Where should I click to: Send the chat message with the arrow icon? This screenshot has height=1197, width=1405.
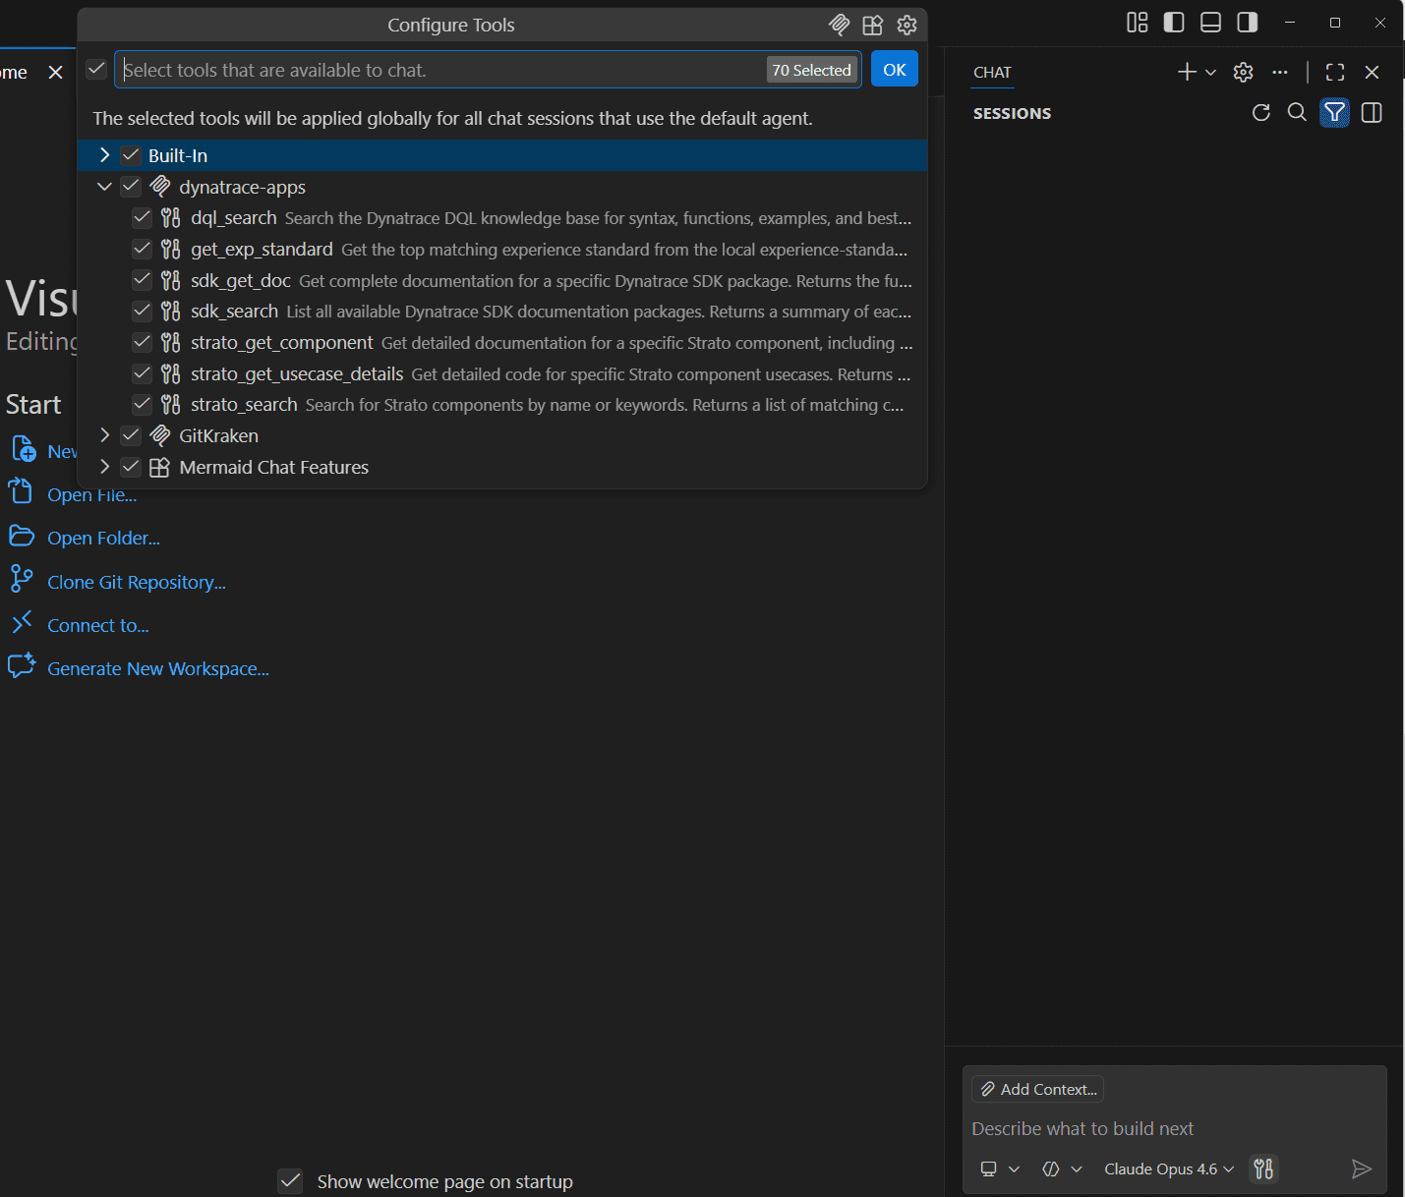tap(1362, 1168)
